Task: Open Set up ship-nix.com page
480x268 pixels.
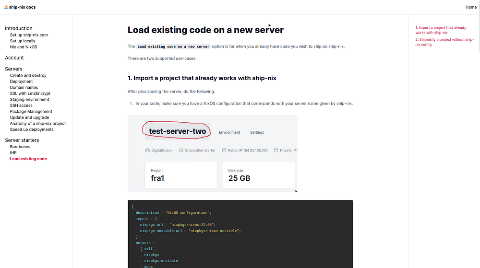Action: click(29, 35)
